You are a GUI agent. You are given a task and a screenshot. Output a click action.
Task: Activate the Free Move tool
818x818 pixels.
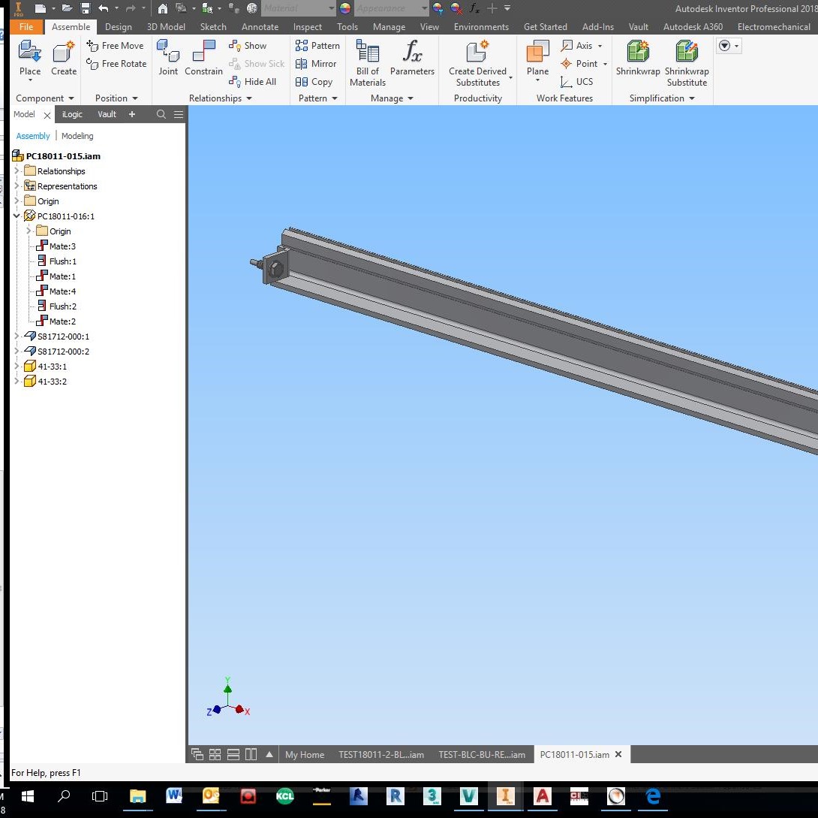pyautogui.click(x=115, y=45)
